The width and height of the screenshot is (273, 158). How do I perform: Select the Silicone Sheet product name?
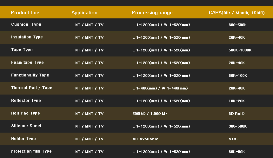click(x=26, y=126)
